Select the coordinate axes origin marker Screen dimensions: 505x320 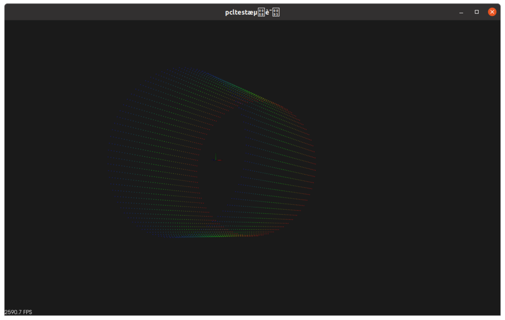(216, 160)
